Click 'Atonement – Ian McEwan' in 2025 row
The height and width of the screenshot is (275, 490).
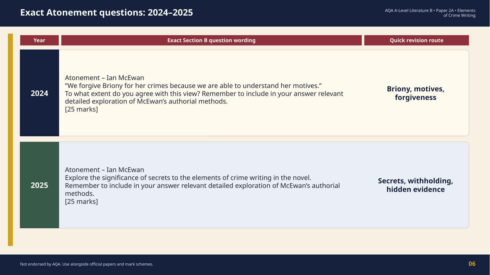point(104,170)
